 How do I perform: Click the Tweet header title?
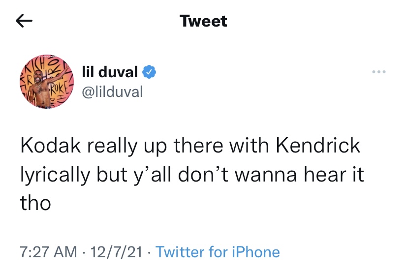click(203, 21)
